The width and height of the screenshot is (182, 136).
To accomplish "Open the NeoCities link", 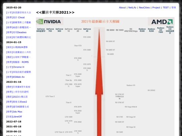I will click(x=144, y=7).
